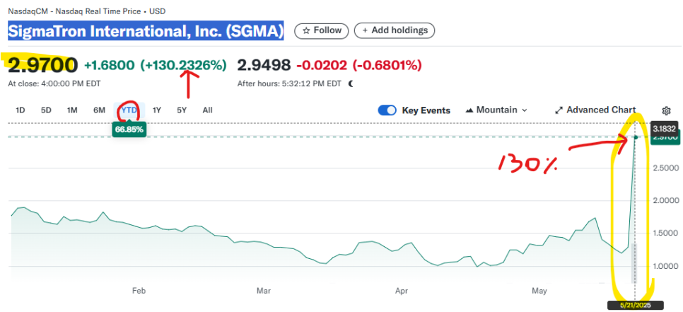Screen dimensions: 683x312
Task: Click the after-hours price 2.9498
Action: pos(263,65)
